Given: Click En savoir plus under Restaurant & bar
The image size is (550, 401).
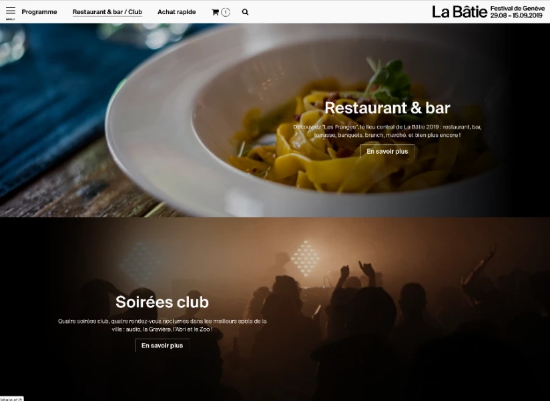Looking at the screenshot, I should (387, 151).
